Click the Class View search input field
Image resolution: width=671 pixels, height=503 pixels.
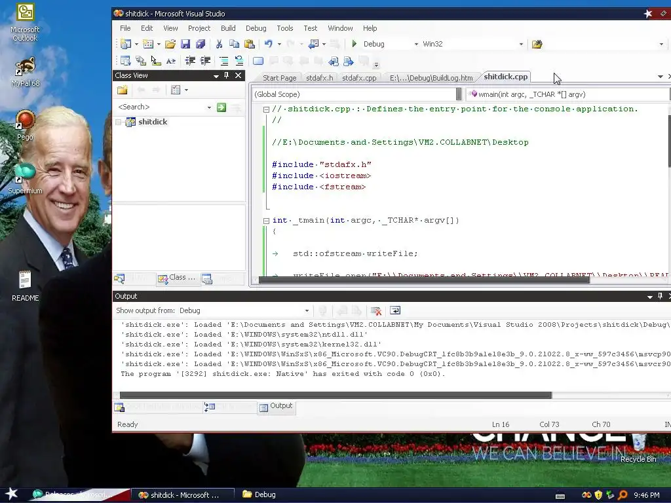point(161,107)
